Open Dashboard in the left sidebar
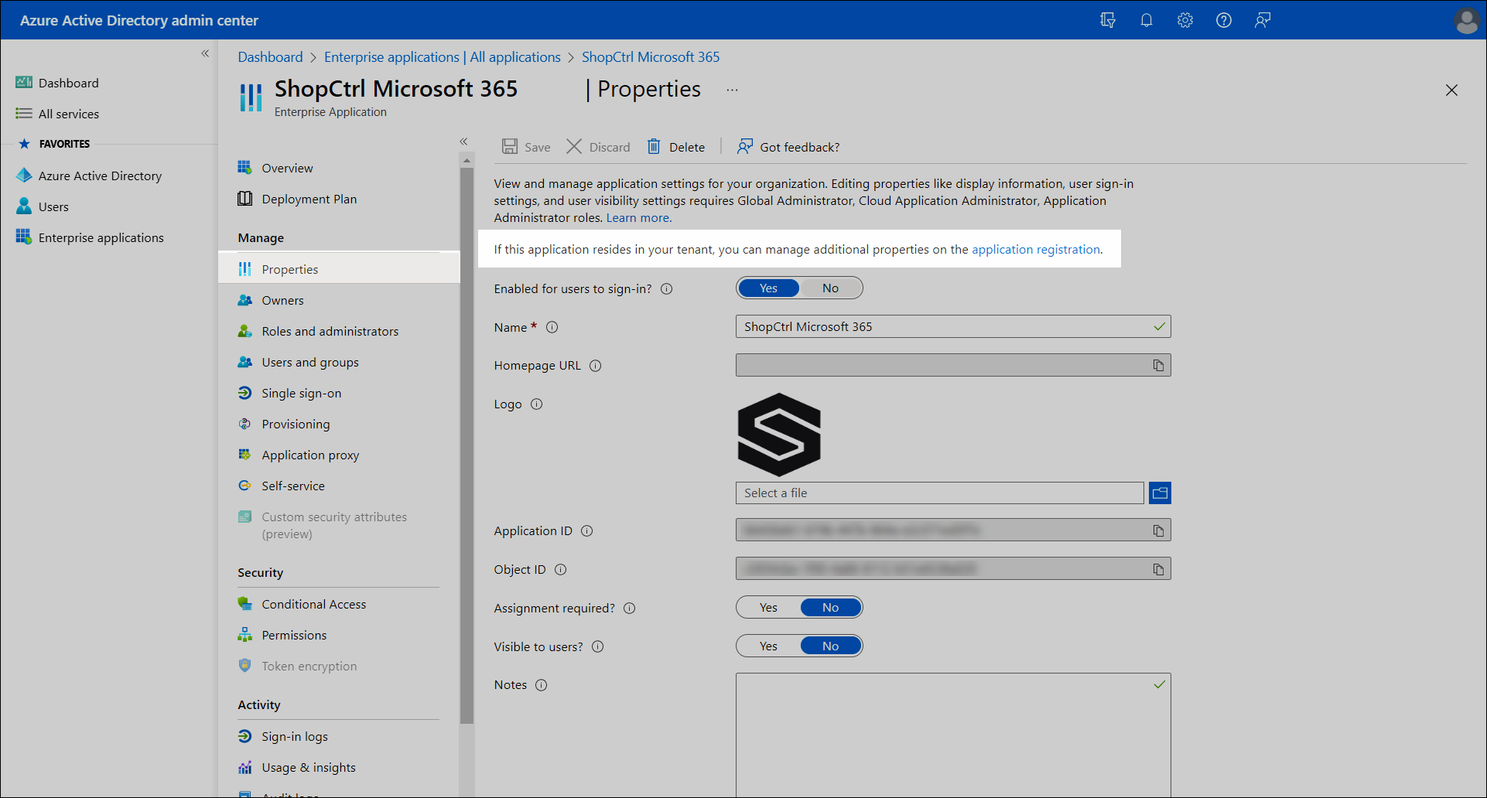 point(69,83)
